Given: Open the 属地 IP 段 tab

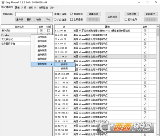Looking at the screenshot, I should 21,8.
